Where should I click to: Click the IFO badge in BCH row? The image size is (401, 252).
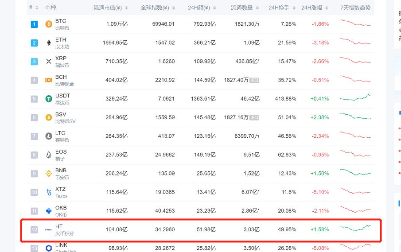pyautogui.click(x=254, y=80)
